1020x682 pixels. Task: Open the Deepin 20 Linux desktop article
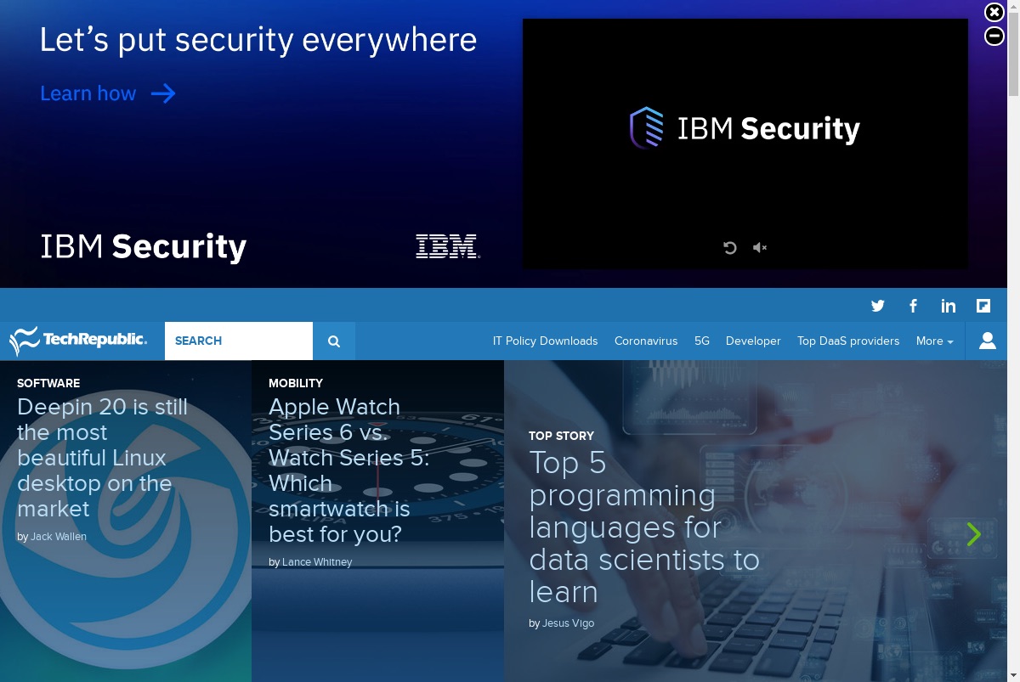point(102,458)
